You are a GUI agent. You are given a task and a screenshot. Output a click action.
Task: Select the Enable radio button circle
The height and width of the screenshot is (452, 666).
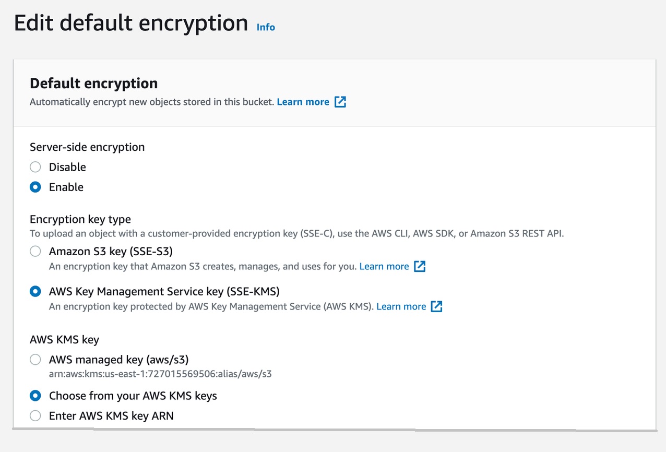[35, 187]
